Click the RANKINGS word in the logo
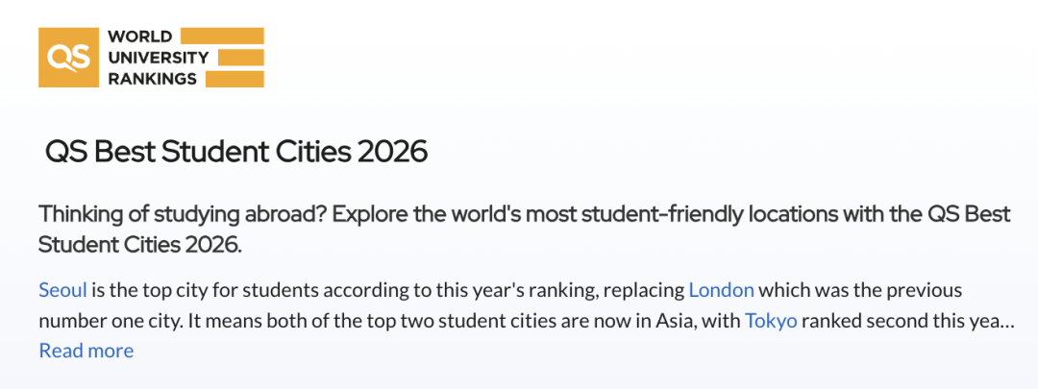Screen dimensions: 1038x389 point(152,80)
